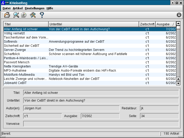The width and height of the screenshot is (184, 138).
Task: Select the 'Server-Zwerge' article
Action: tap(90, 50)
